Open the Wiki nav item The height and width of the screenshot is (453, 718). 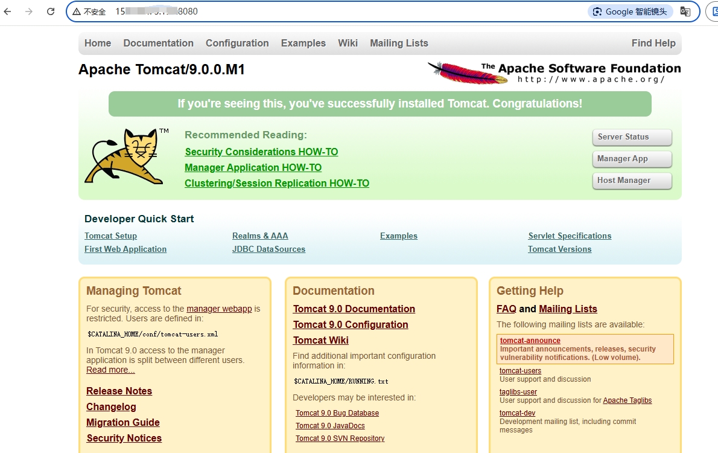coord(348,43)
